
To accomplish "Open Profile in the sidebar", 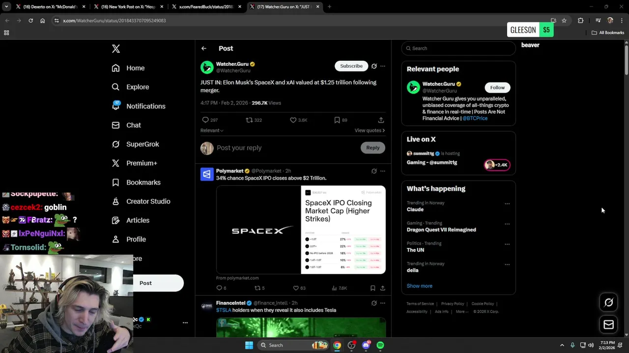I will (x=129, y=239).
